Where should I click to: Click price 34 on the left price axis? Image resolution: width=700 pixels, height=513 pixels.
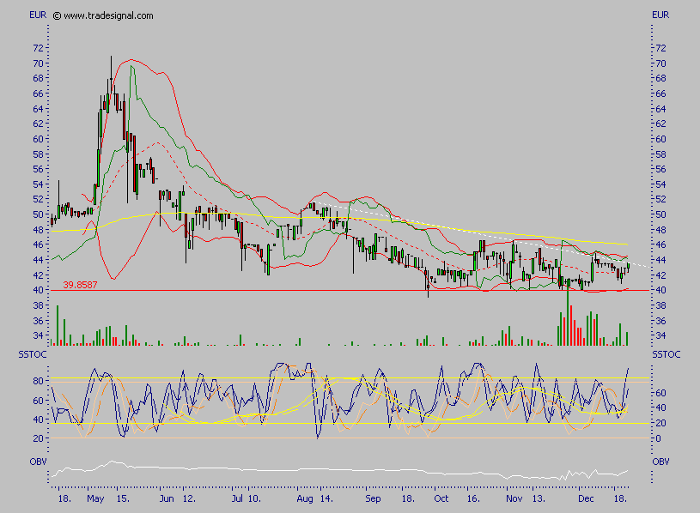pos(39,335)
